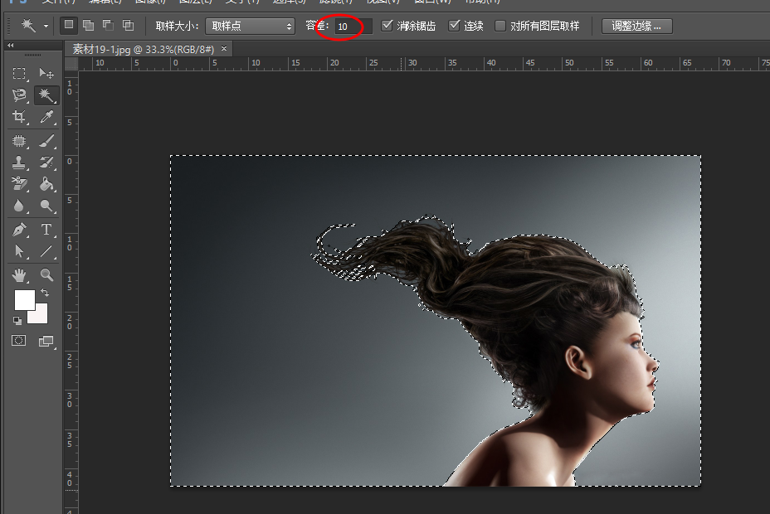The width and height of the screenshot is (770, 514).
Task: Select the Patch healing tool
Action: 19,141
